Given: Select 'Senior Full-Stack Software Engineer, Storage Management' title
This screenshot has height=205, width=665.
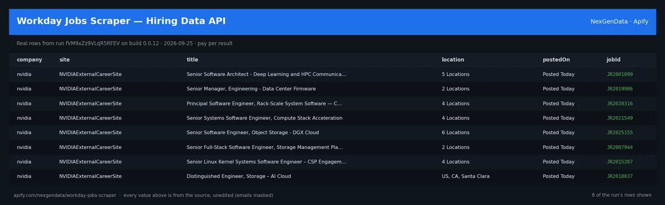Looking at the screenshot, I should pos(265,147).
